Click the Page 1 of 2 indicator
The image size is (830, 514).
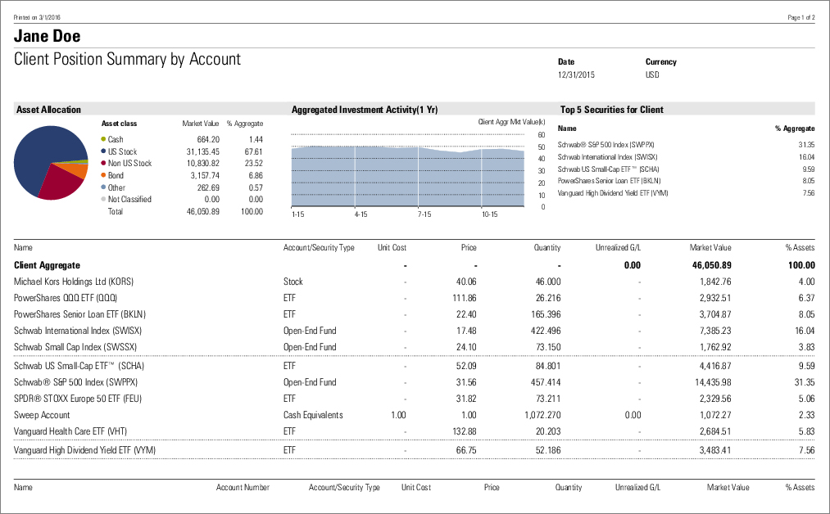(801, 17)
